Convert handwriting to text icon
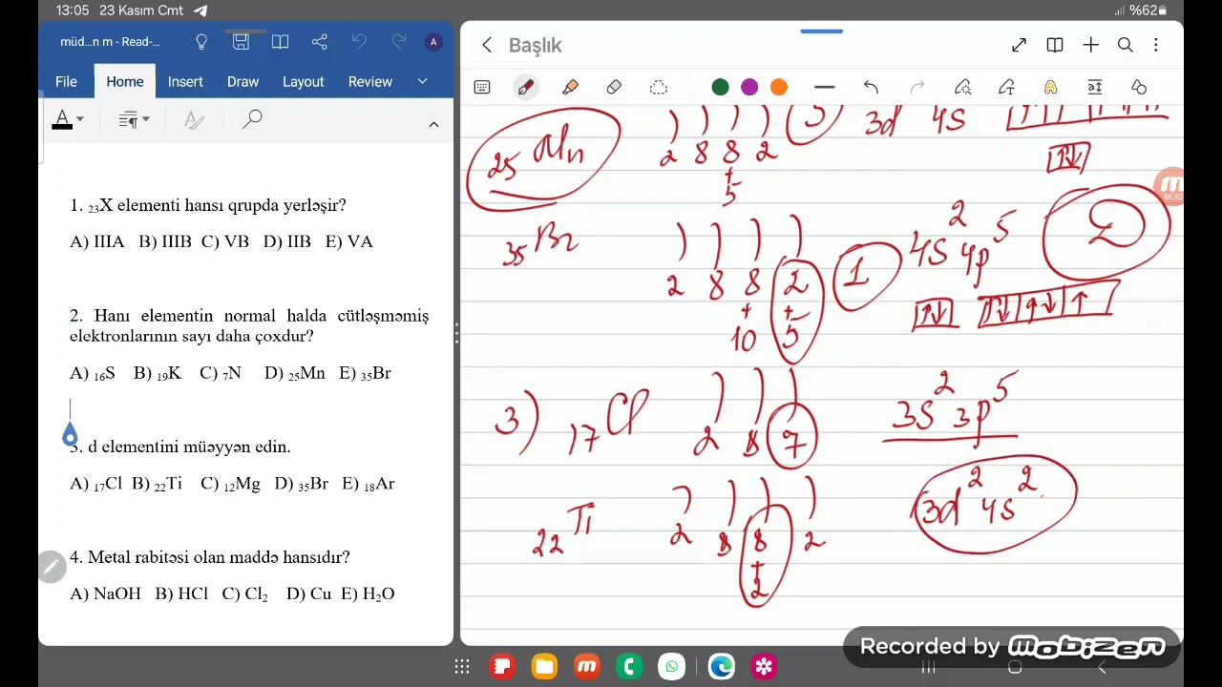This screenshot has height=687, width=1222. (1006, 88)
